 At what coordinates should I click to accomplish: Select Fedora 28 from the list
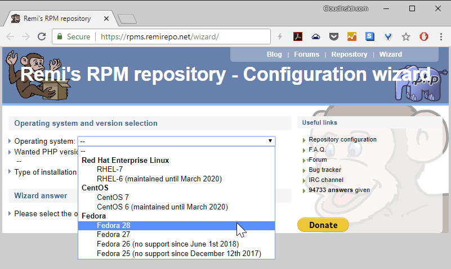[114, 225]
